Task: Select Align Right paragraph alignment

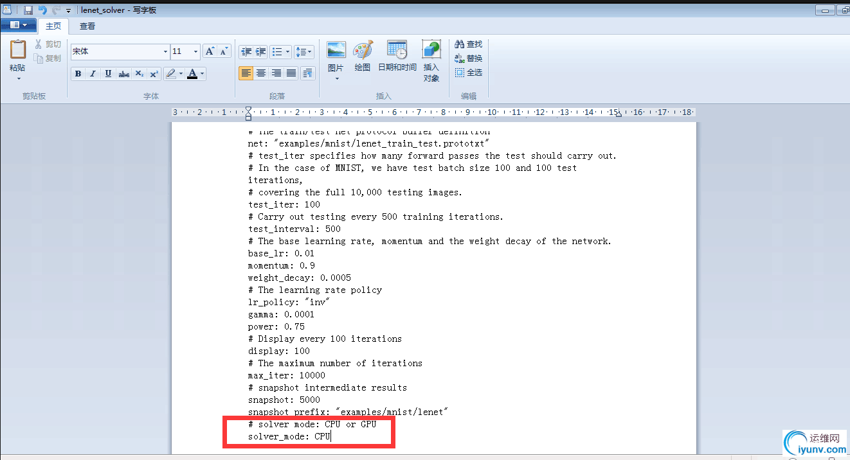Action: pos(276,73)
